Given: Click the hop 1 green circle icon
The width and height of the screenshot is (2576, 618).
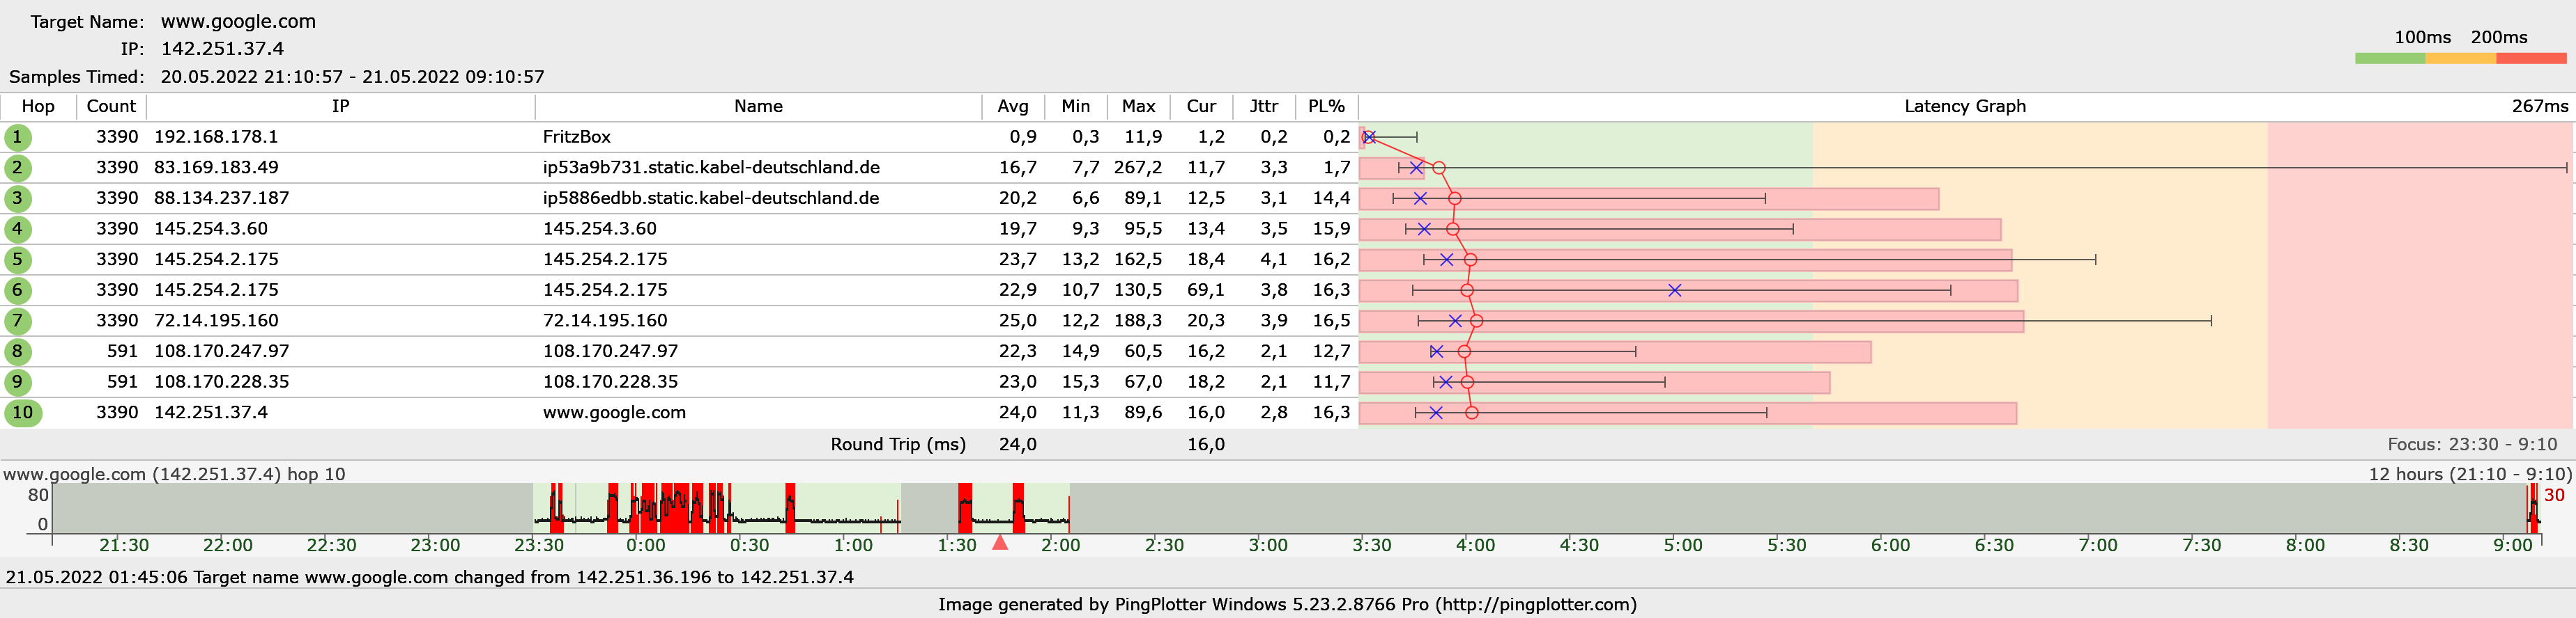Looking at the screenshot, I should pos(17,137).
